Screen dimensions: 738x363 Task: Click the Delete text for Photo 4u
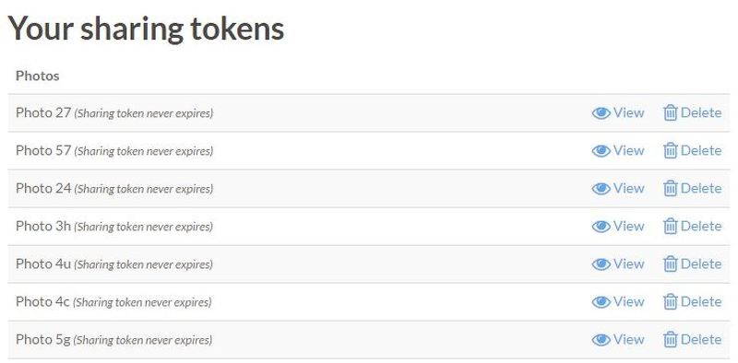click(701, 263)
